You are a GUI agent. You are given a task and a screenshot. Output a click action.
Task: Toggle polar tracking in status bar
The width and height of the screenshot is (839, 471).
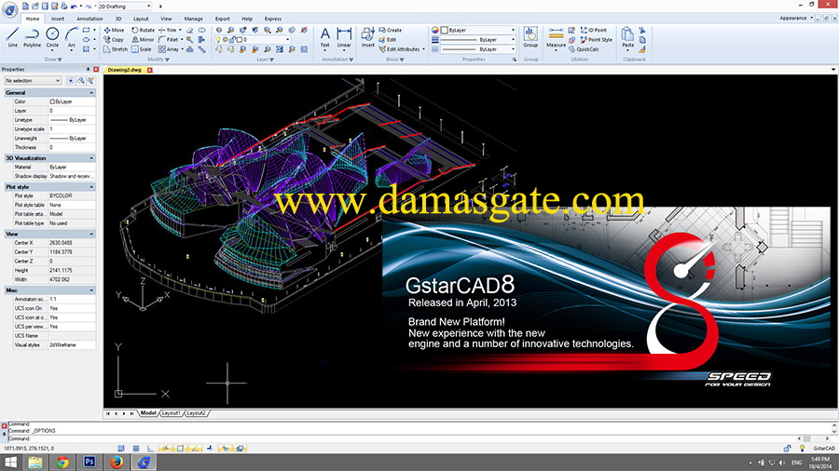pyautogui.click(x=165, y=449)
